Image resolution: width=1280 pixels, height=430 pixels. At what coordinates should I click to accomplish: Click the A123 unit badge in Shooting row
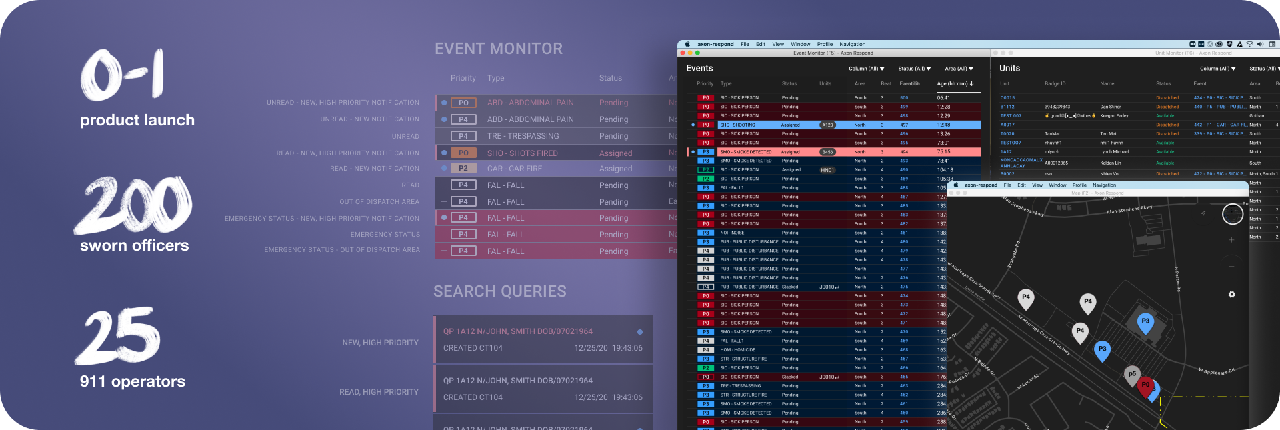827,125
